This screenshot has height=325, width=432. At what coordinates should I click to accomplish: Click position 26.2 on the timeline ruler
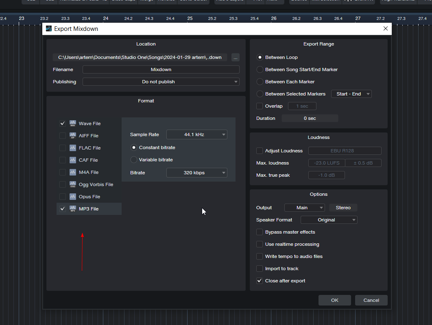297,19
